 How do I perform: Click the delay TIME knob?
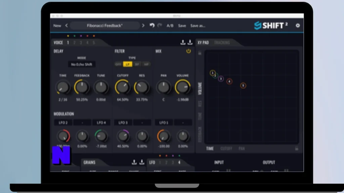(x=63, y=87)
